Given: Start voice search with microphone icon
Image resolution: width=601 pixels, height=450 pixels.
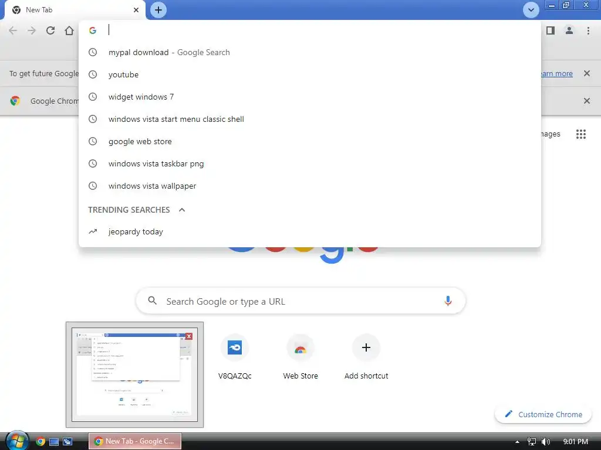Looking at the screenshot, I should point(448,301).
